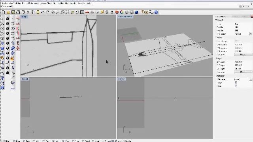Enable the Cen object snap checkbox
Screen dimensions: 253x142
coord(43,141)
